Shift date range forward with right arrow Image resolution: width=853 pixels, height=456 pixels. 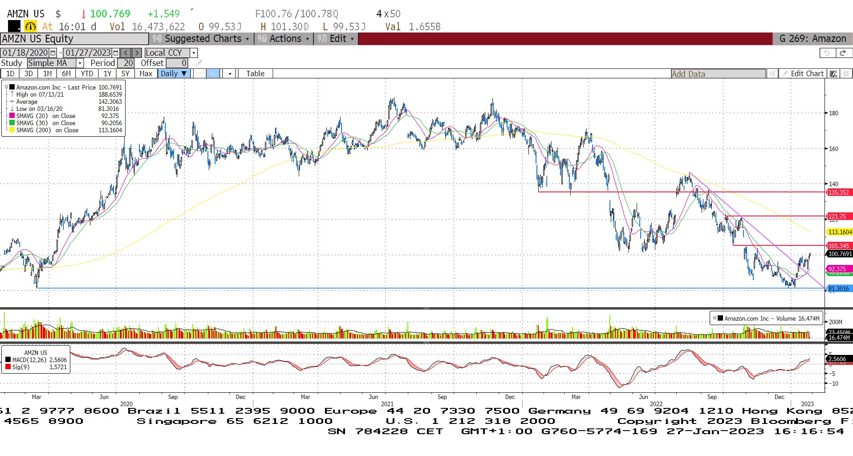137,53
